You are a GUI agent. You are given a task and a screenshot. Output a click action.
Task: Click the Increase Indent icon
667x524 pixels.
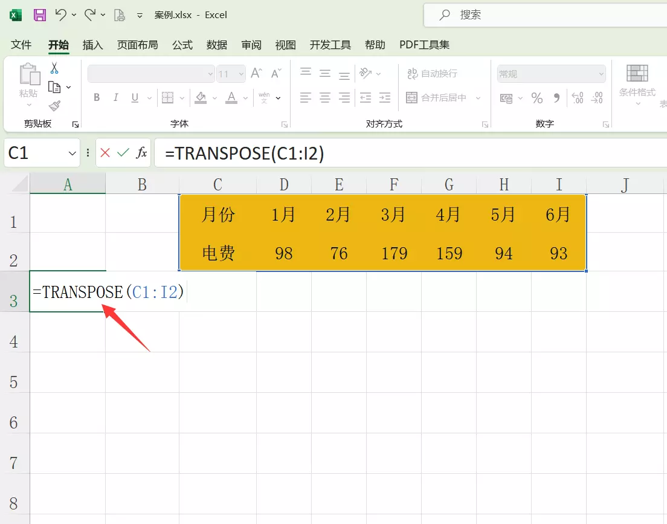tap(385, 98)
